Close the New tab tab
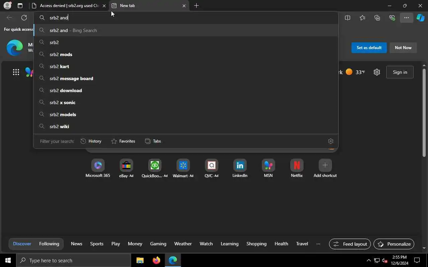The width and height of the screenshot is (428, 267). [184, 6]
